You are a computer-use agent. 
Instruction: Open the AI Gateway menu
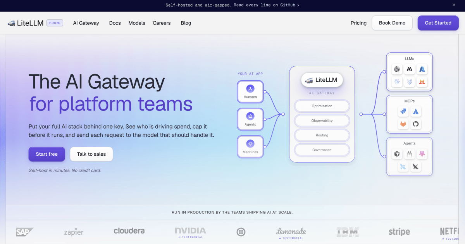coord(86,23)
